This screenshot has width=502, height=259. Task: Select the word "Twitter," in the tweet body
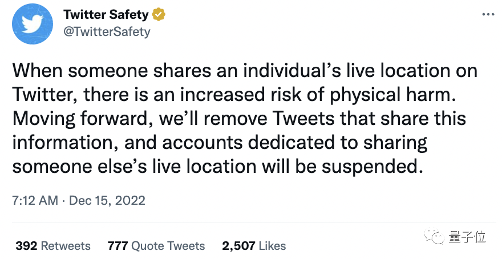point(45,95)
